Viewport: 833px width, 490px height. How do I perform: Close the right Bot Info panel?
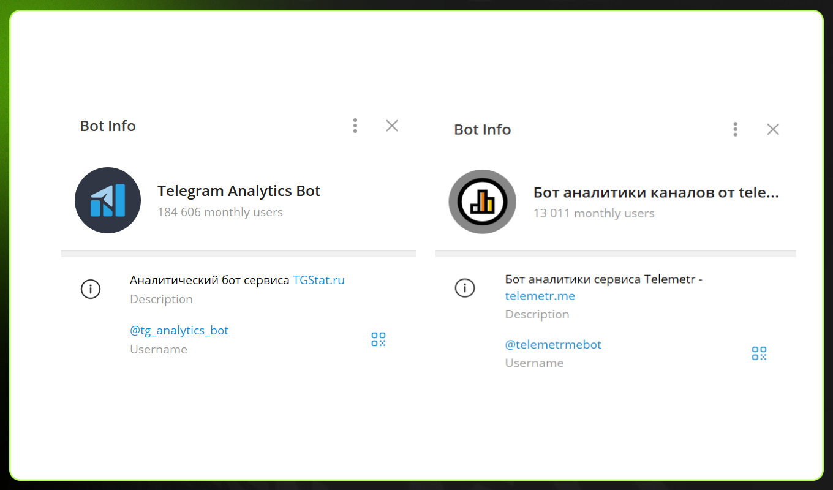pyautogui.click(x=772, y=129)
